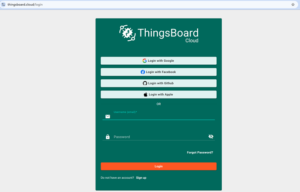Screen dimensions: 300x192
Task: Click the lock icon beside password
Action: (x=108, y=137)
